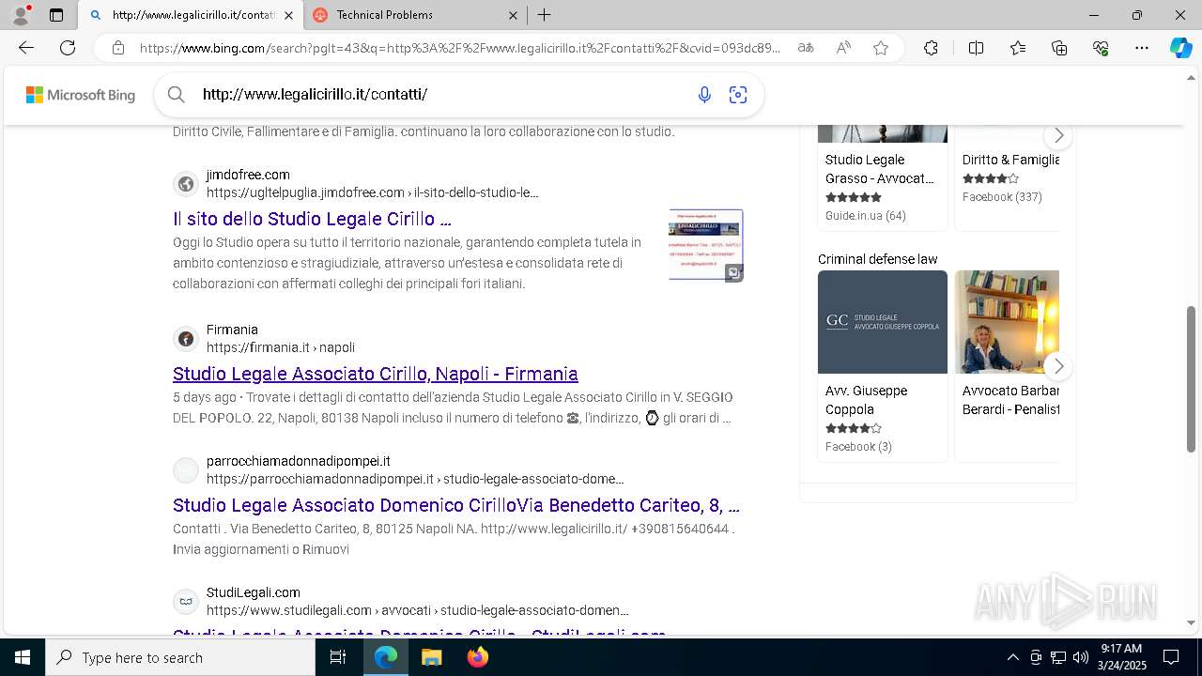Open the parrocchiamadonnadipompei.it URL link
This screenshot has height=676, width=1202.
[x=415, y=479]
